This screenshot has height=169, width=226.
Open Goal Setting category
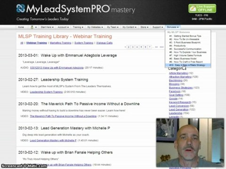coord(176,95)
